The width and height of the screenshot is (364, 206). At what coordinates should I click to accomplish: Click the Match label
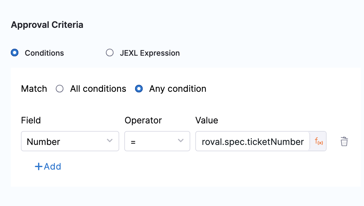(x=34, y=89)
